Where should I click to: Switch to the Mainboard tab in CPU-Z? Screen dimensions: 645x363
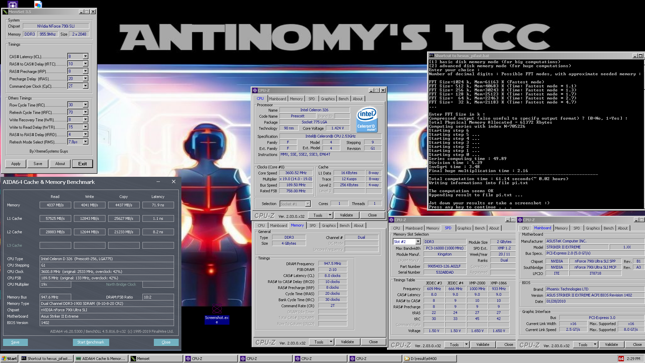(x=277, y=99)
